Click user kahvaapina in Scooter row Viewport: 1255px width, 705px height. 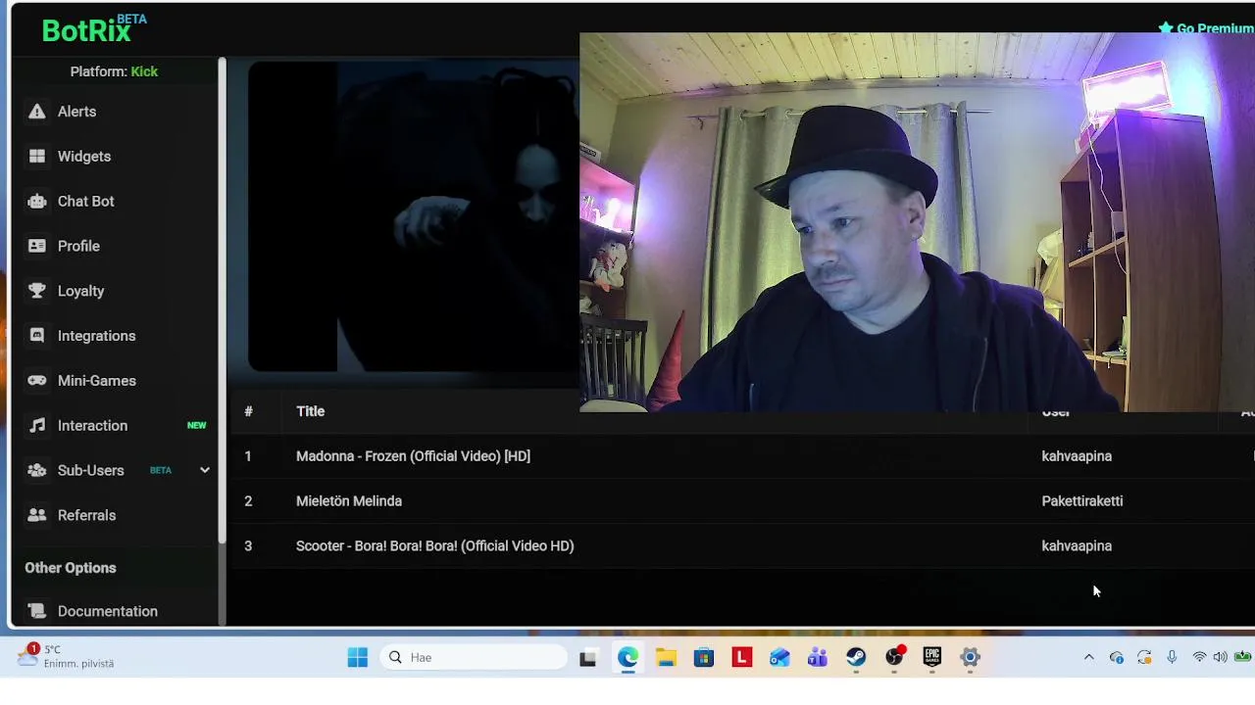coord(1077,546)
